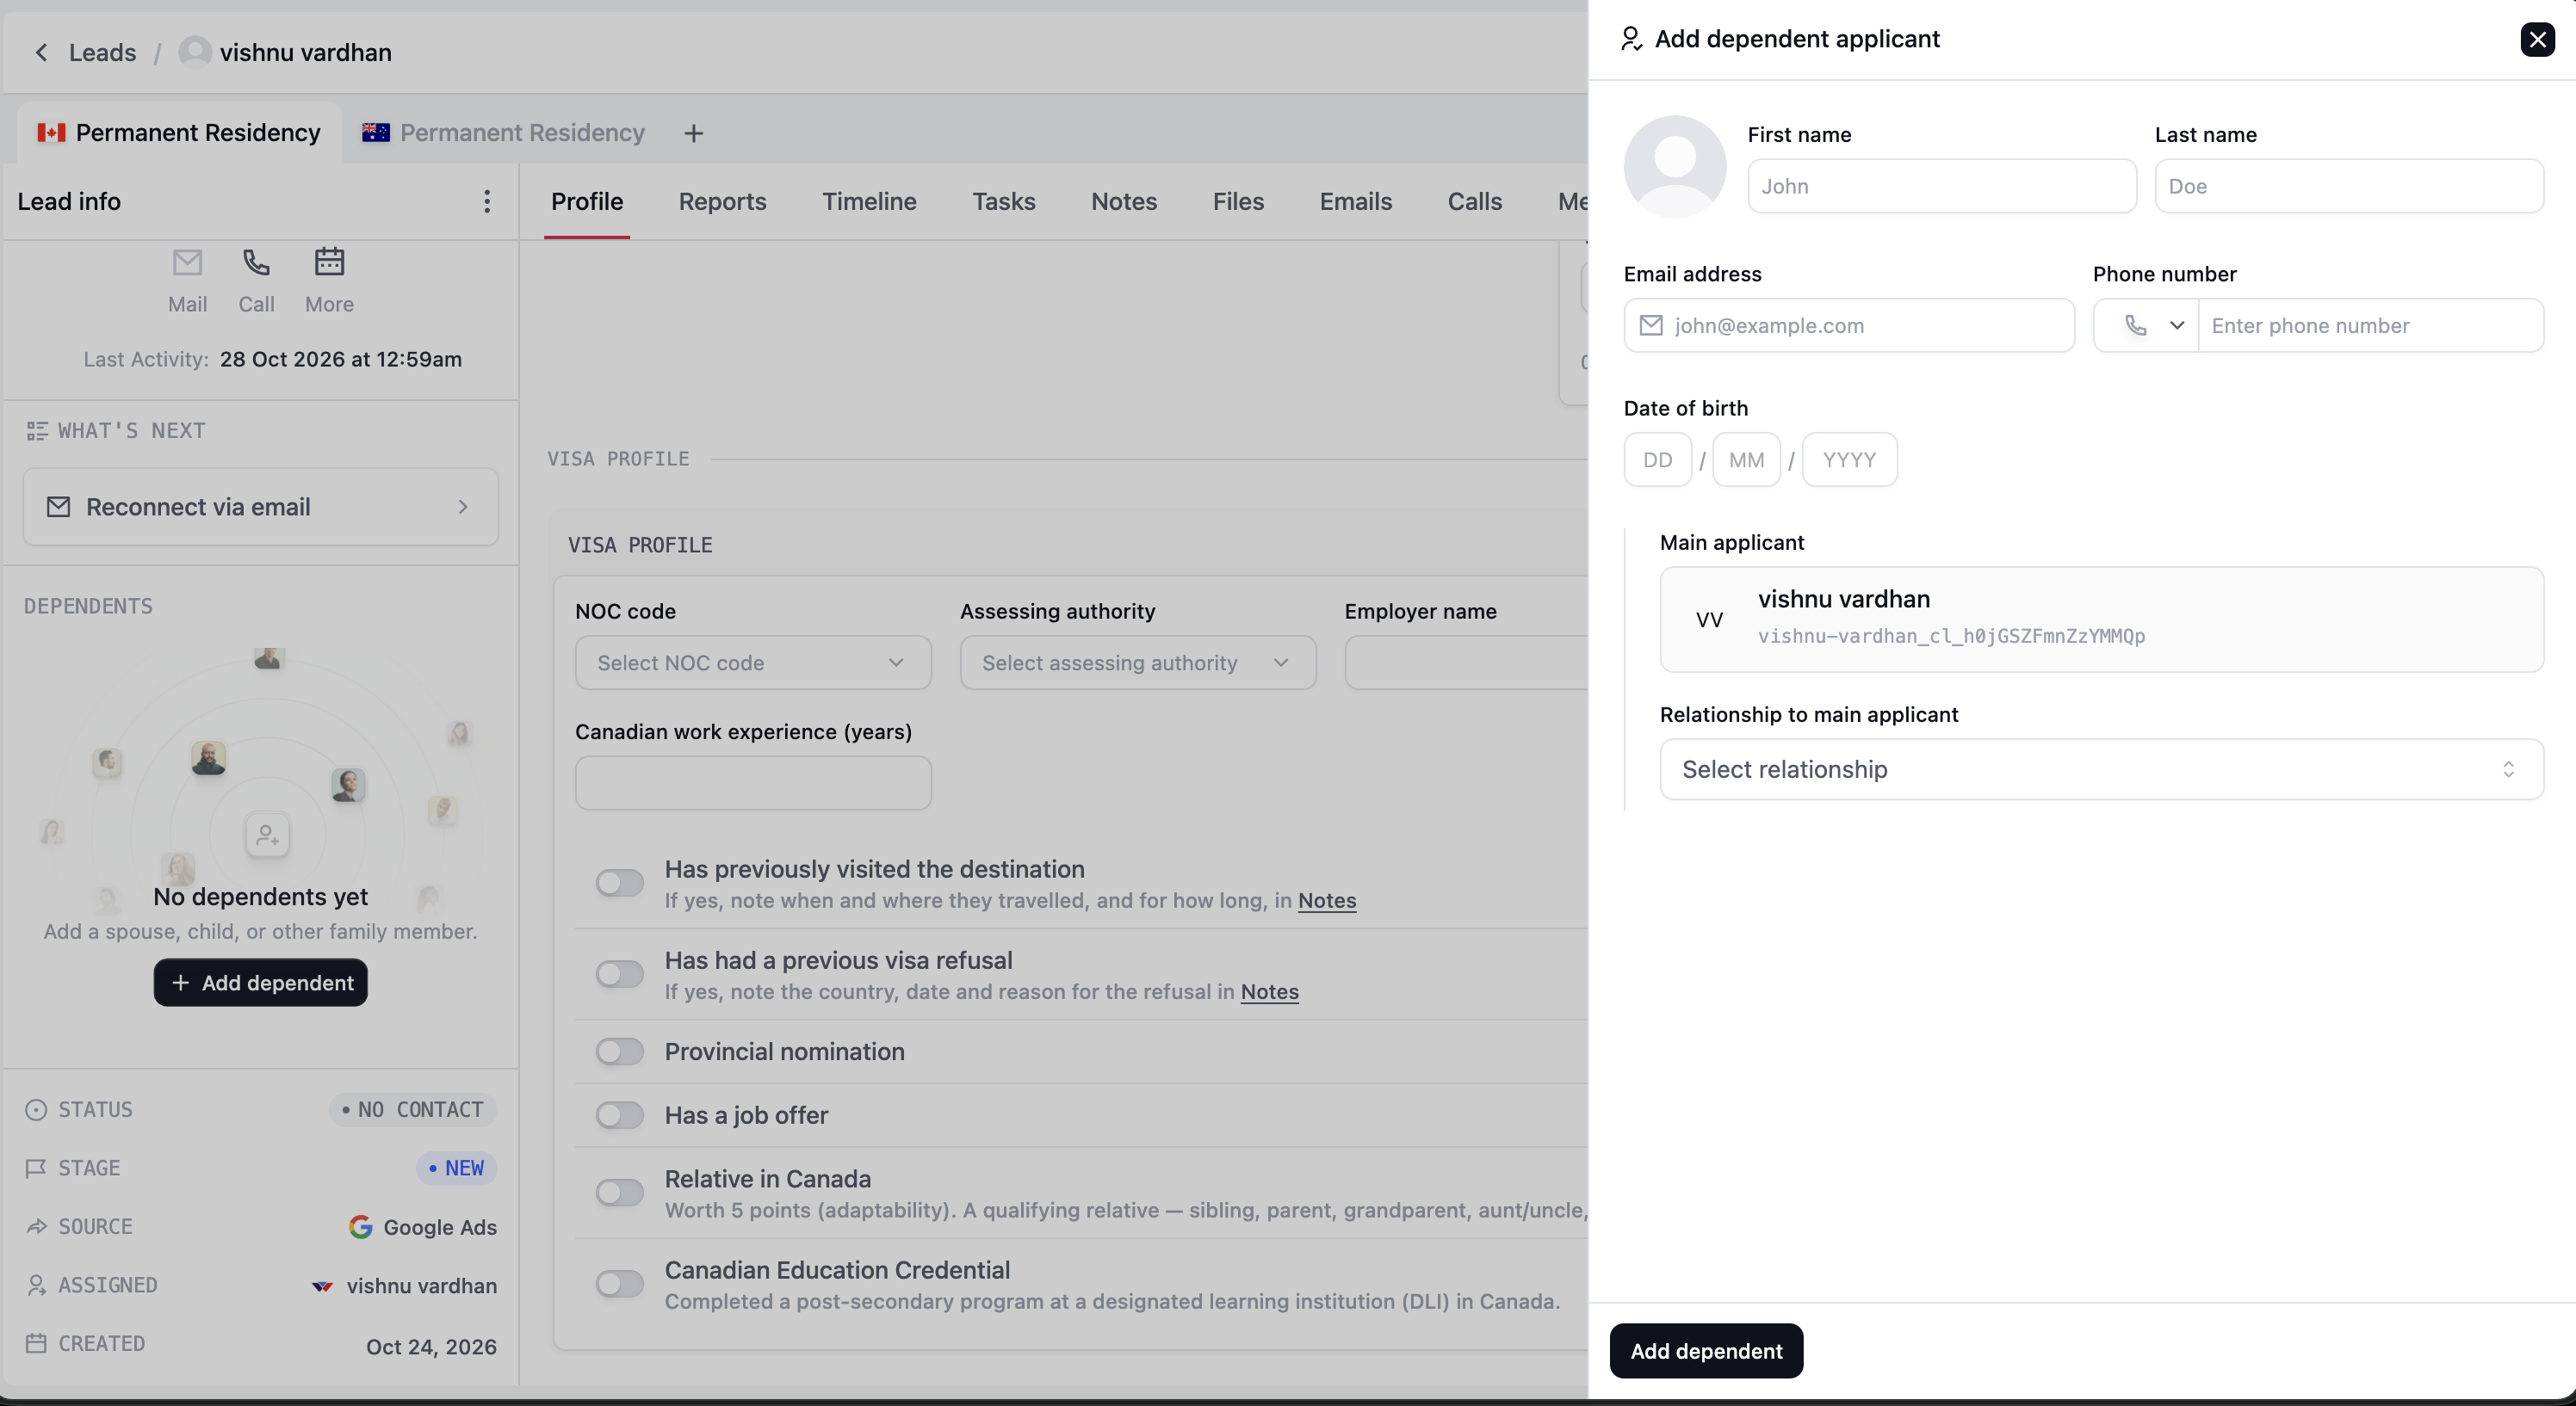This screenshot has width=2576, height=1406.
Task: Switch to the Australia Permanent Residency tab
Action: 503,133
